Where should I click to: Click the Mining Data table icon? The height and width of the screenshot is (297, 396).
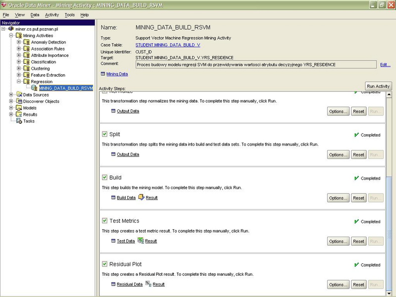point(103,74)
